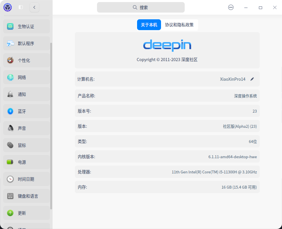
Task: Click the 通知 bell icon
Action: tap(10, 94)
